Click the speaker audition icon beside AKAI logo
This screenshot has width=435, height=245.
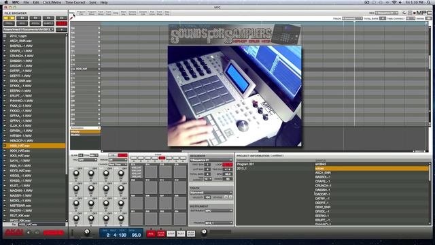pyautogui.click(x=29, y=232)
